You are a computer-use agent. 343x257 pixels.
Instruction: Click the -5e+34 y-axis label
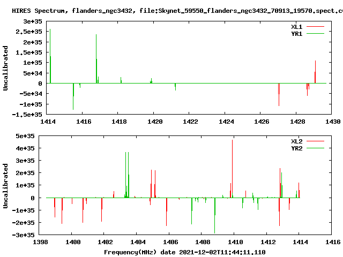tap(31, 94)
